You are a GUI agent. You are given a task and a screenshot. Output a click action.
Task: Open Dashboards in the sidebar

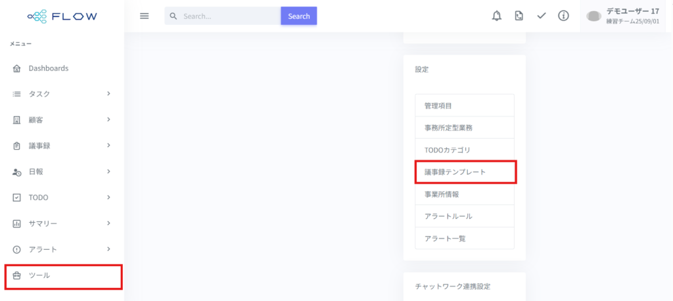click(48, 68)
